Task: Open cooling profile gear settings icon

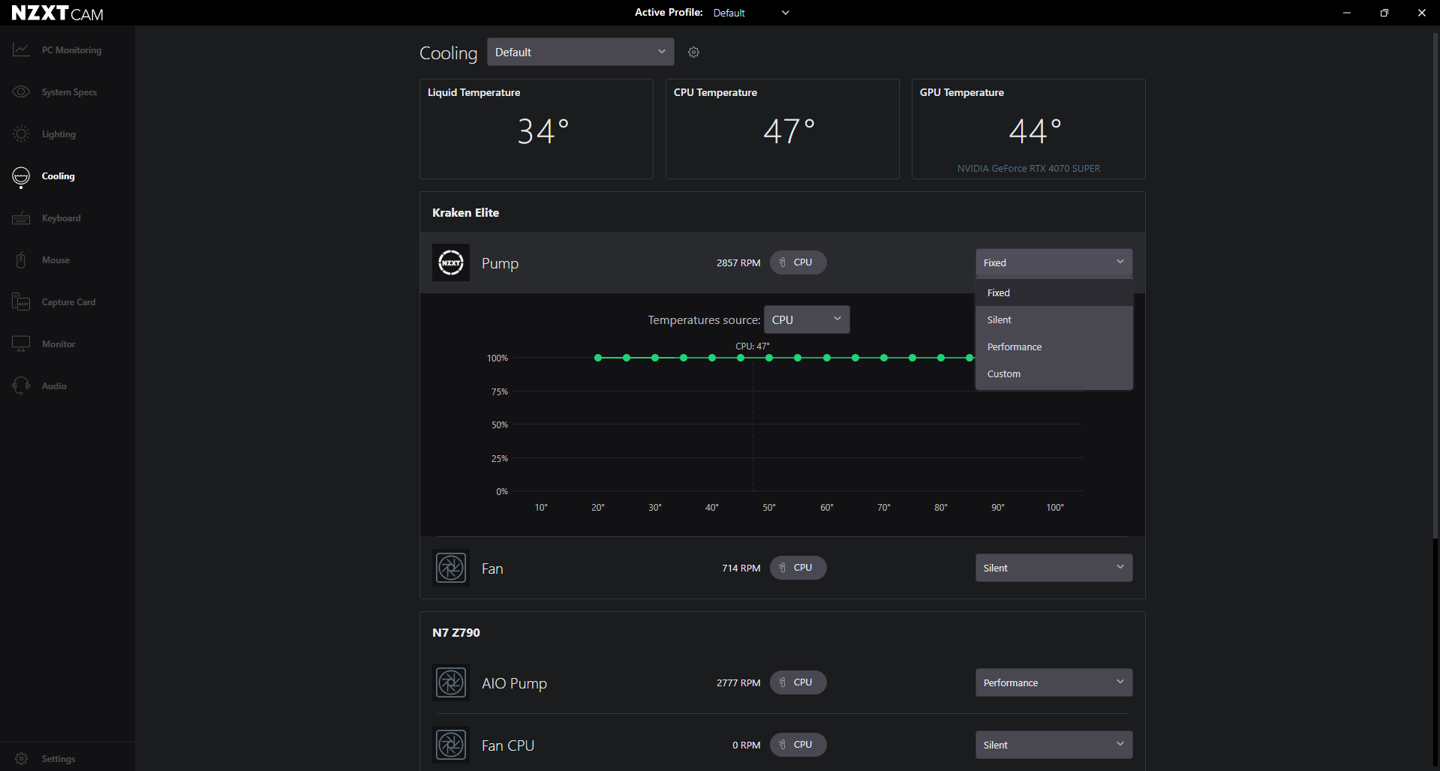Action: (x=694, y=52)
